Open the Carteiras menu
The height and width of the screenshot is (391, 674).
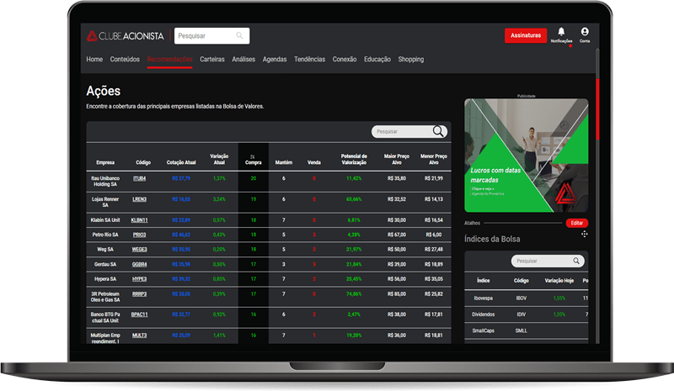pos(212,59)
